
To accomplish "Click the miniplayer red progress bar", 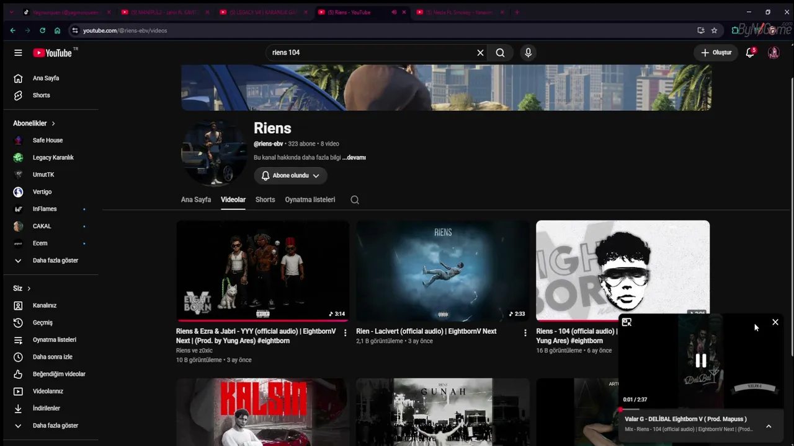I will pyautogui.click(x=701, y=409).
